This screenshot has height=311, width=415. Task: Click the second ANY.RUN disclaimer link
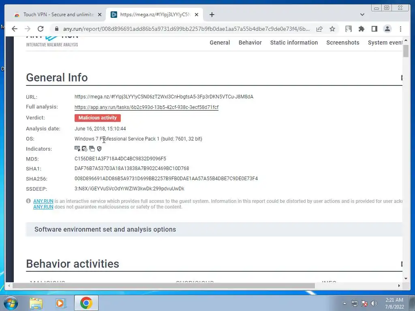pyautogui.click(x=43, y=207)
